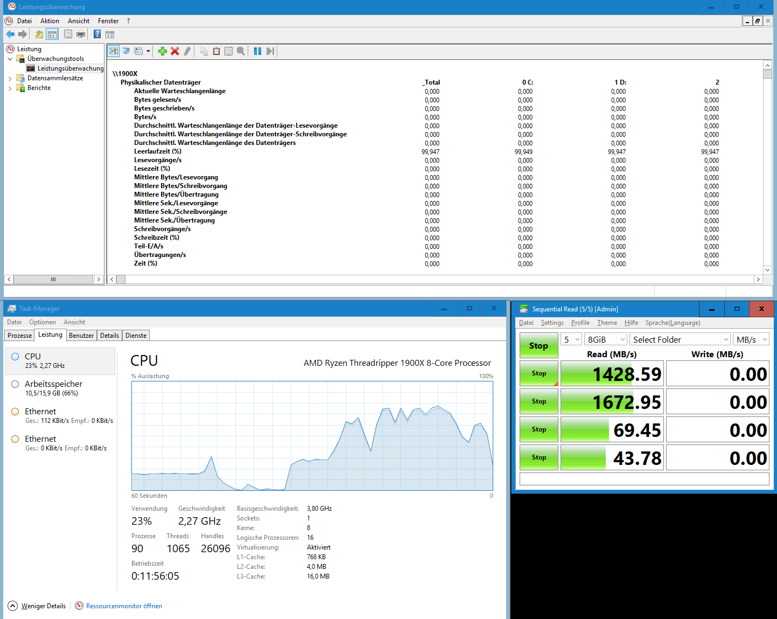Click the blue Help question mark icon
The image size is (777, 619).
point(97,34)
